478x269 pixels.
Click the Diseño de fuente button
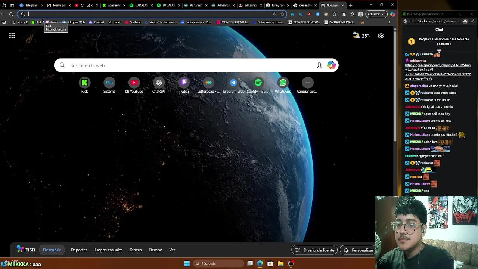pos(314,250)
